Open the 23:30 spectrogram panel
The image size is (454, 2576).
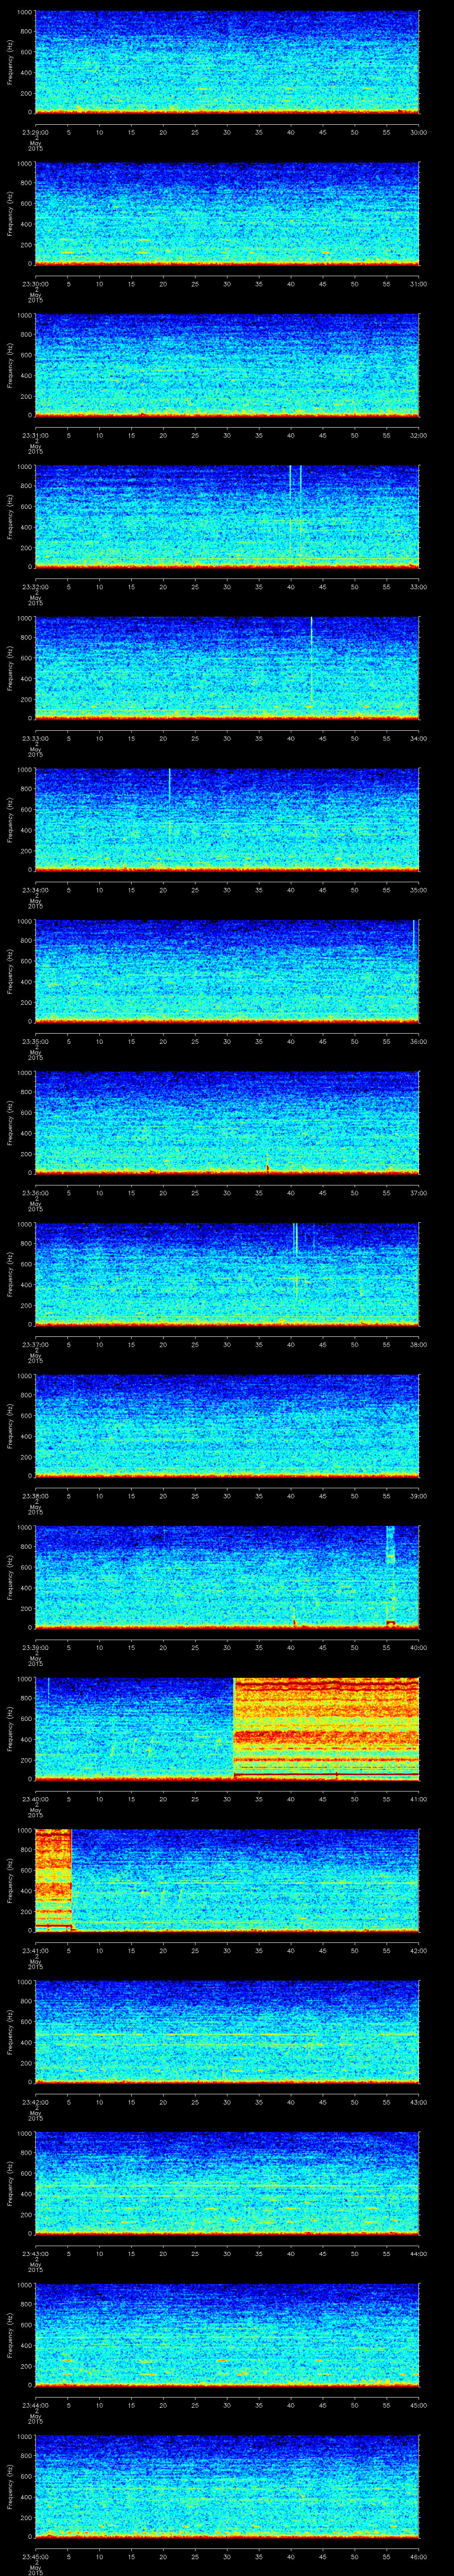click(227, 213)
